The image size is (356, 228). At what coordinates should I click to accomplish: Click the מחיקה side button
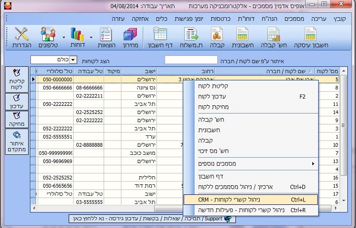tap(17, 119)
